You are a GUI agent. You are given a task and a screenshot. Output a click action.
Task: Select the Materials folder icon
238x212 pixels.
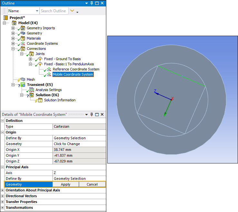(23, 38)
